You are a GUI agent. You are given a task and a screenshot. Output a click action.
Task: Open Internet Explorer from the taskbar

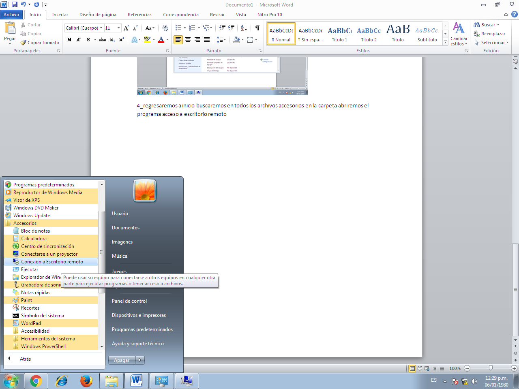(61, 381)
